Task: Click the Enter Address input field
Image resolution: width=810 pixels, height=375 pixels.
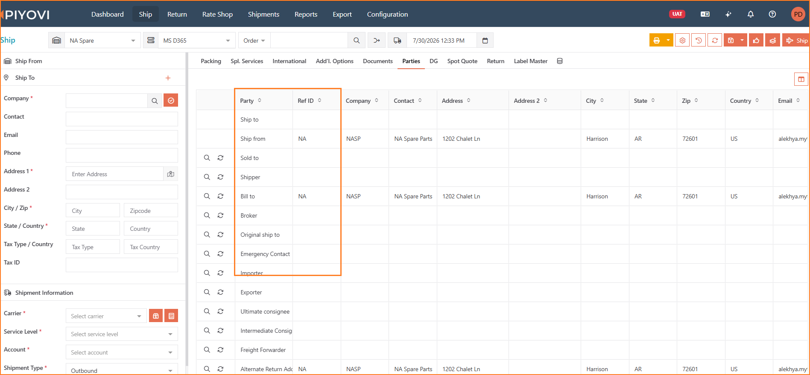Action: click(x=114, y=174)
